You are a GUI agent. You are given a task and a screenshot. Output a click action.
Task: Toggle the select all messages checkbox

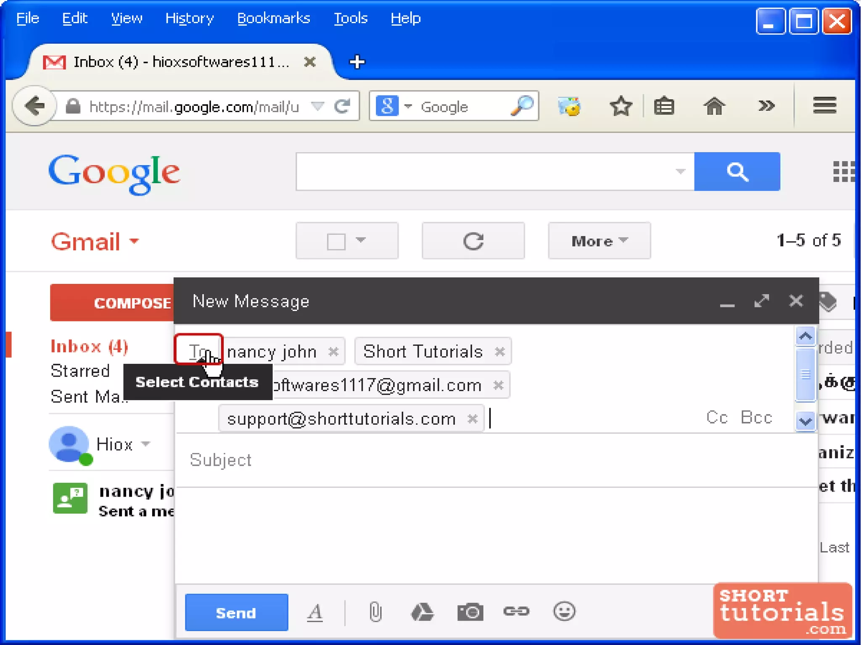tap(336, 242)
